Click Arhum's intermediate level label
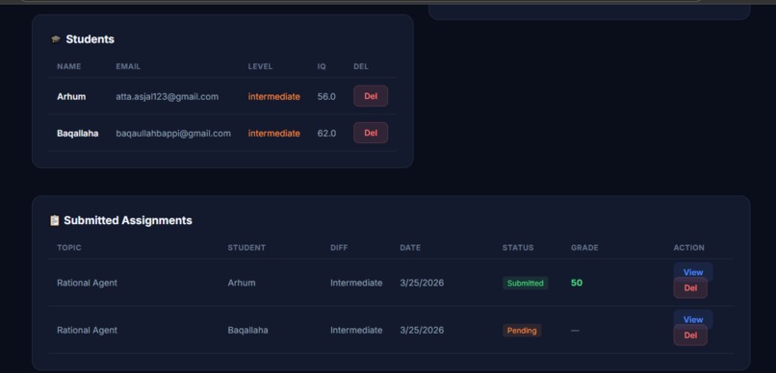The image size is (776, 373). pos(274,96)
